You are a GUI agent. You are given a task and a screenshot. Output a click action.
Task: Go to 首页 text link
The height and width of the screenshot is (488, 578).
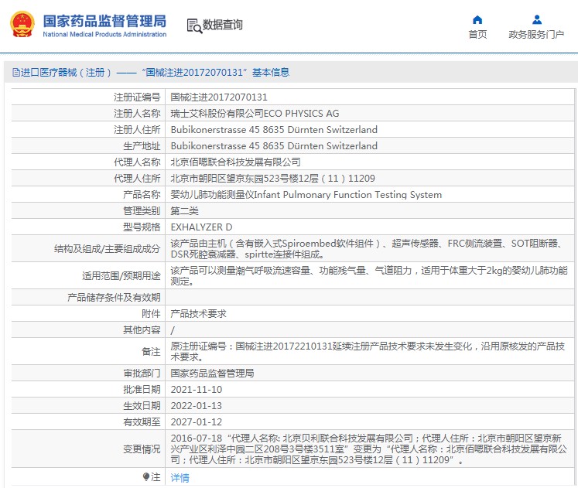477,35
